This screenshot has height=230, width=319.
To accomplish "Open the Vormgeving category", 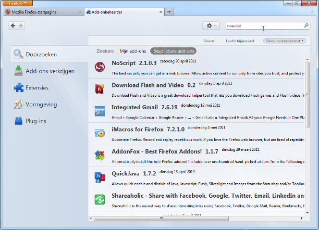I will click(49, 104).
